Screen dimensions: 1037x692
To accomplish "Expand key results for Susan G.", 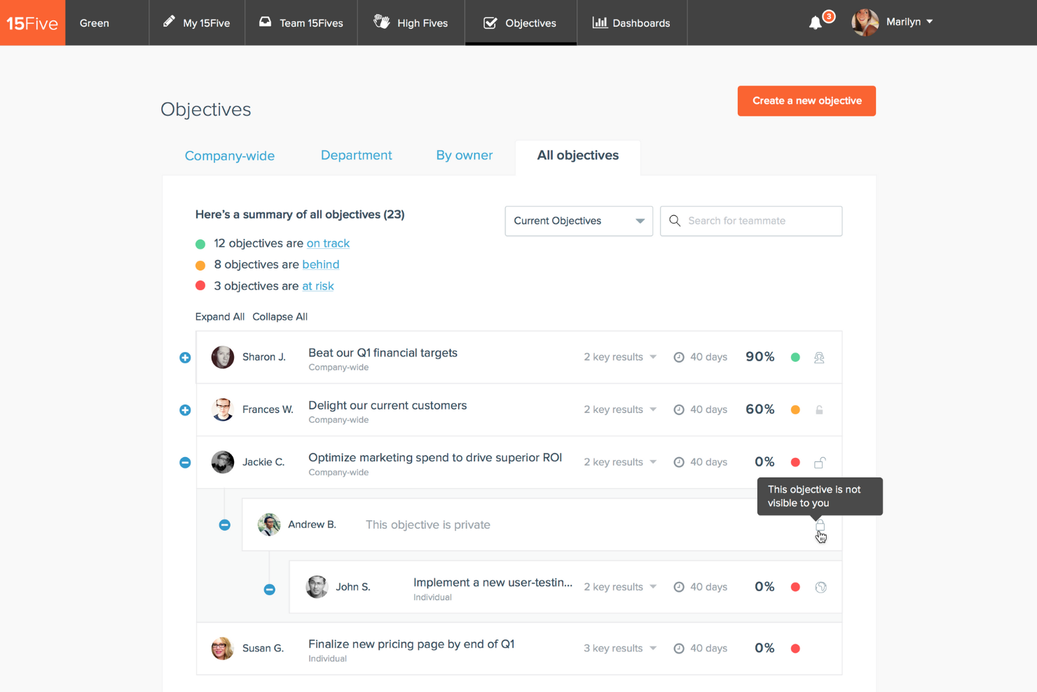I will (620, 649).
